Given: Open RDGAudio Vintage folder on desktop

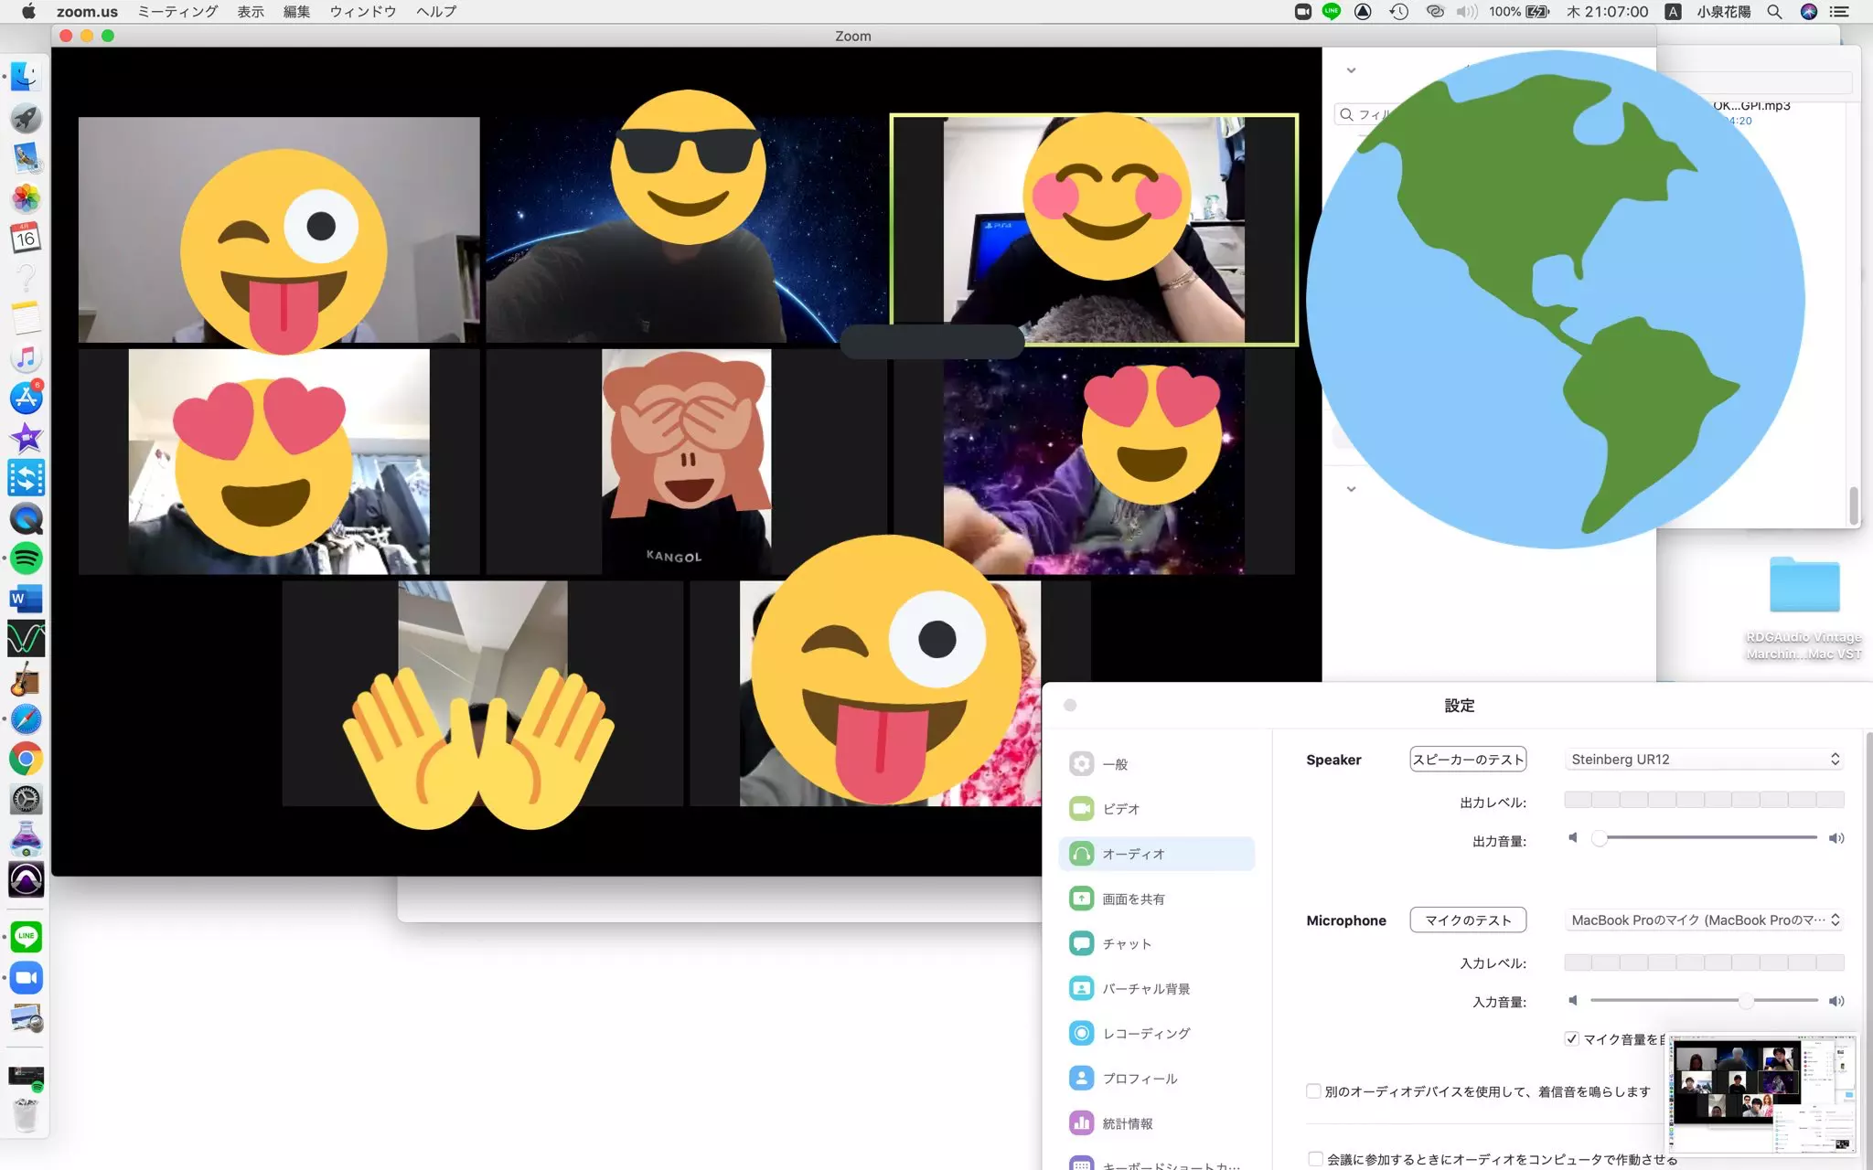Looking at the screenshot, I should pyautogui.click(x=1803, y=585).
